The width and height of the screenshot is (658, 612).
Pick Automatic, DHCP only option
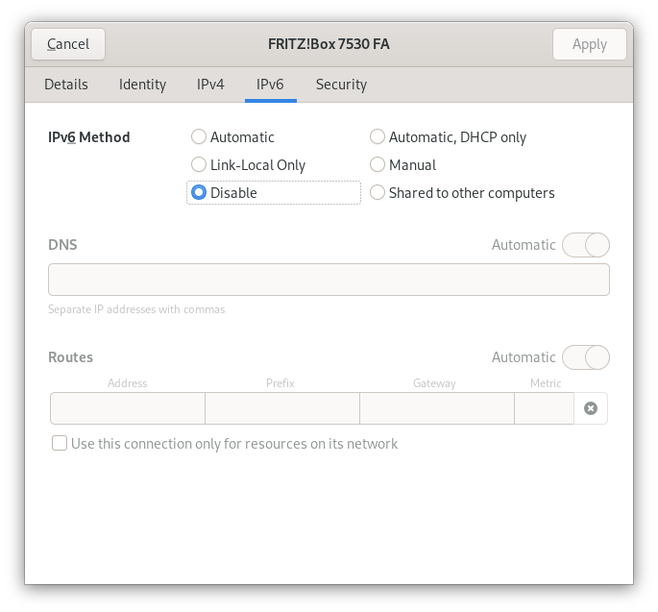click(x=378, y=137)
